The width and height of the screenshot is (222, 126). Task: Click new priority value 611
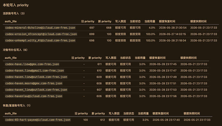click(99, 64)
